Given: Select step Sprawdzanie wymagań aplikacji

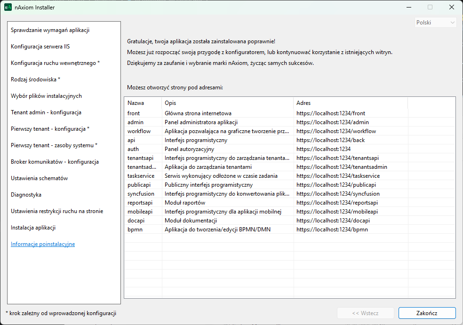Looking at the screenshot, I should tap(50, 30).
